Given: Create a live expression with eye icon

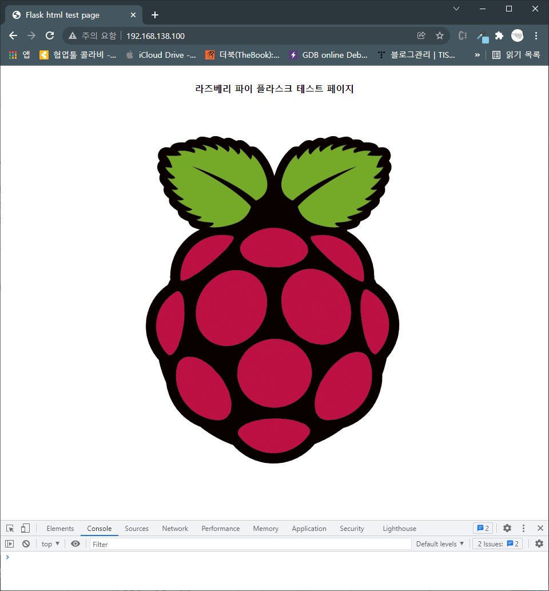Looking at the screenshot, I should click(75, 544).
